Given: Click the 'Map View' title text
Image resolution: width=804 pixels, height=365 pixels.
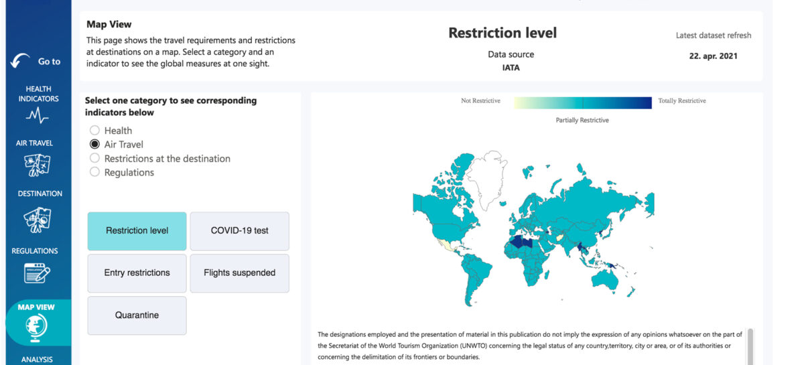Looking at the screenshot, I should pyautogui.click(x=109, y=25).
